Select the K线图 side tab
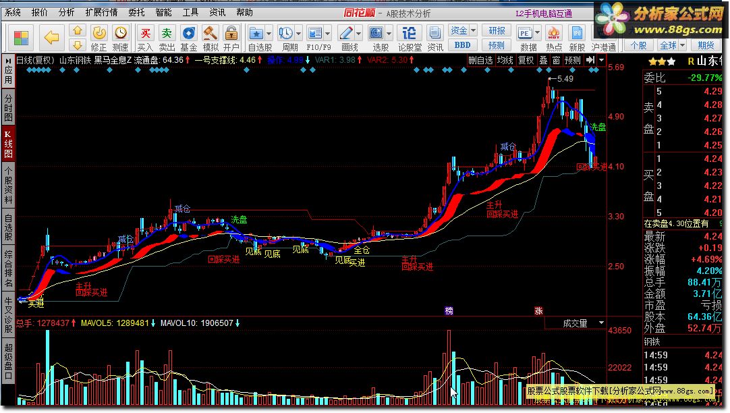Image resolution: width=730 pixels, height=413 pixels. [x=8, y=144]
